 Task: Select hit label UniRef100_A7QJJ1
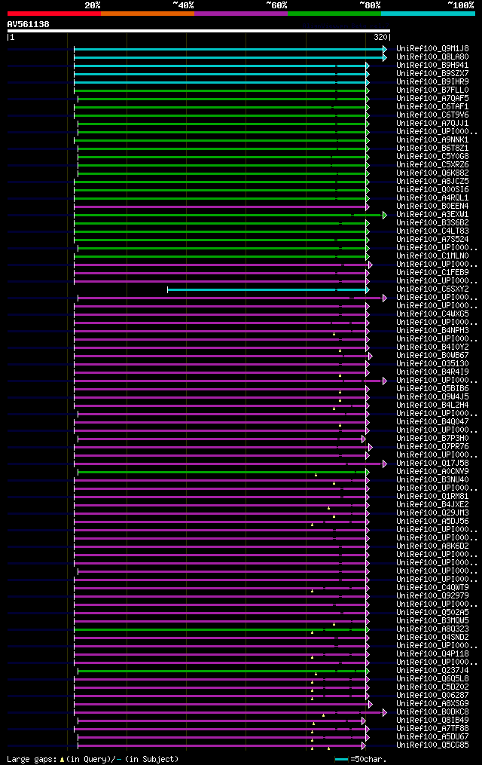coord(432,124)
